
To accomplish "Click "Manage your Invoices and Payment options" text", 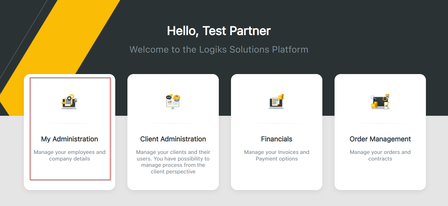I will (x=277, y=155).
